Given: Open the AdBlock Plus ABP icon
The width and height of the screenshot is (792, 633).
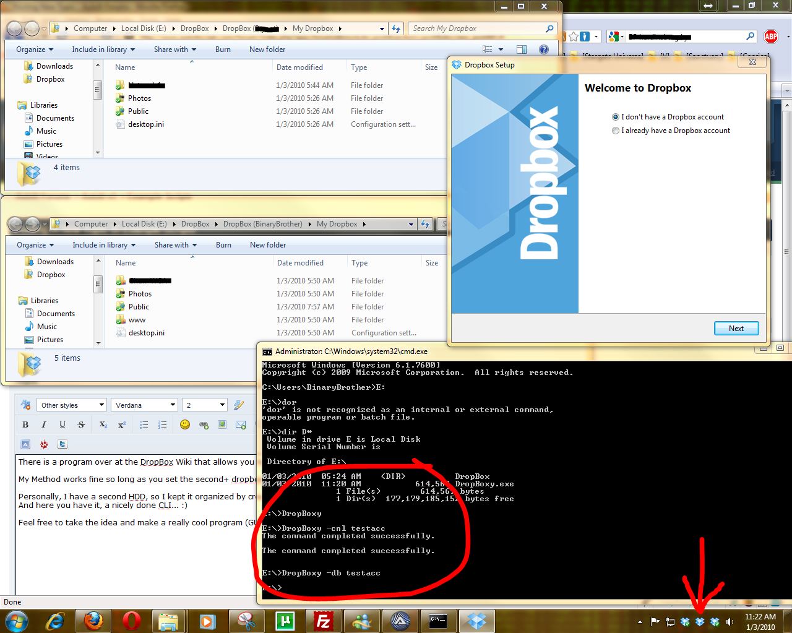Looking at the screenshot, I should pos(771,37).
